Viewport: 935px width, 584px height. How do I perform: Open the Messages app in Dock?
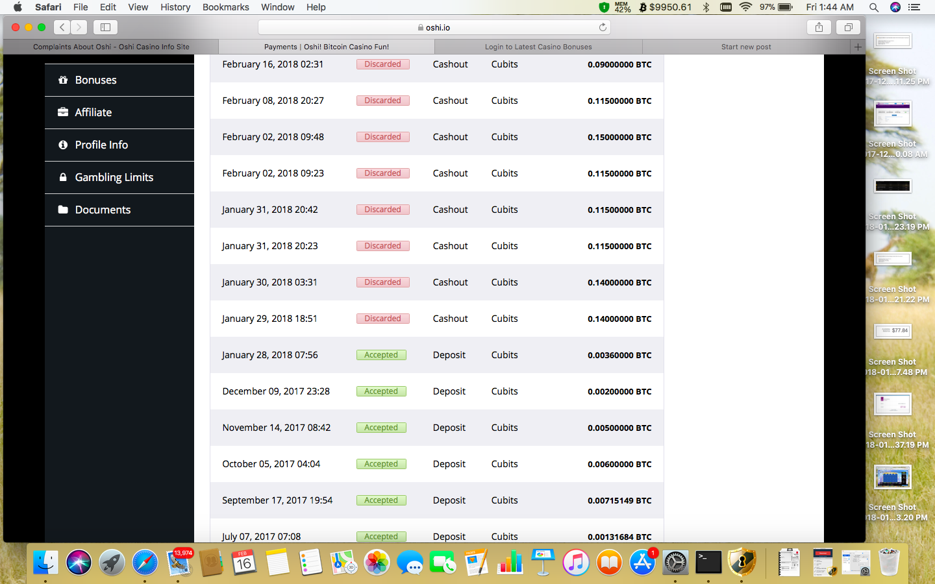[x=410, y=563]
